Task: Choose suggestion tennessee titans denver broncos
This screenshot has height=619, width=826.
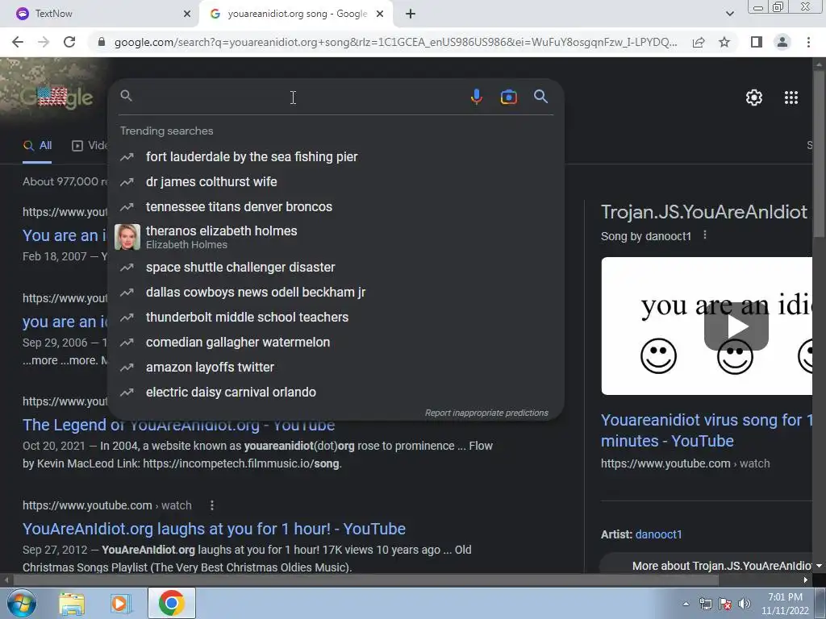Action: click(x=335, y=206)
